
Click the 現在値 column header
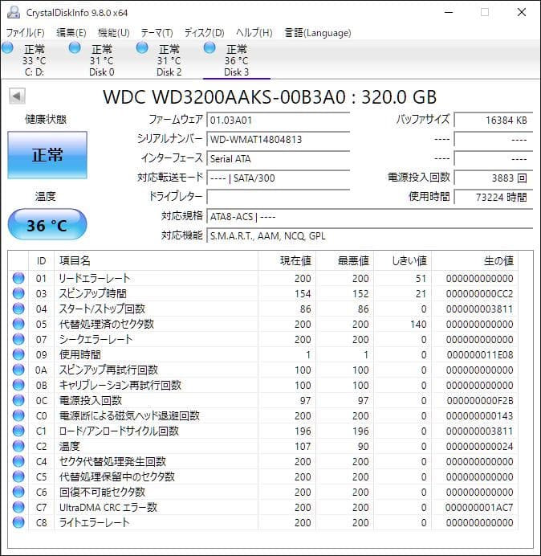coord(287,261)
